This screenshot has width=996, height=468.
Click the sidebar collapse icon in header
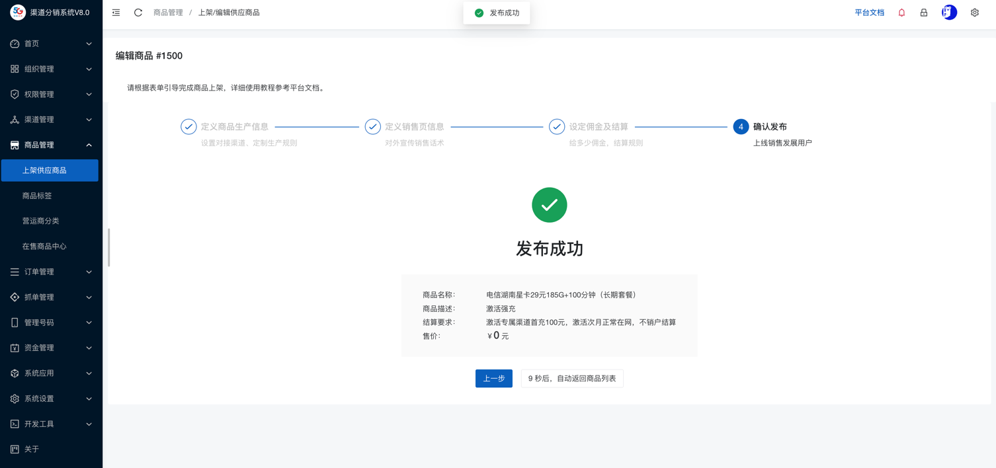(116, 13)
